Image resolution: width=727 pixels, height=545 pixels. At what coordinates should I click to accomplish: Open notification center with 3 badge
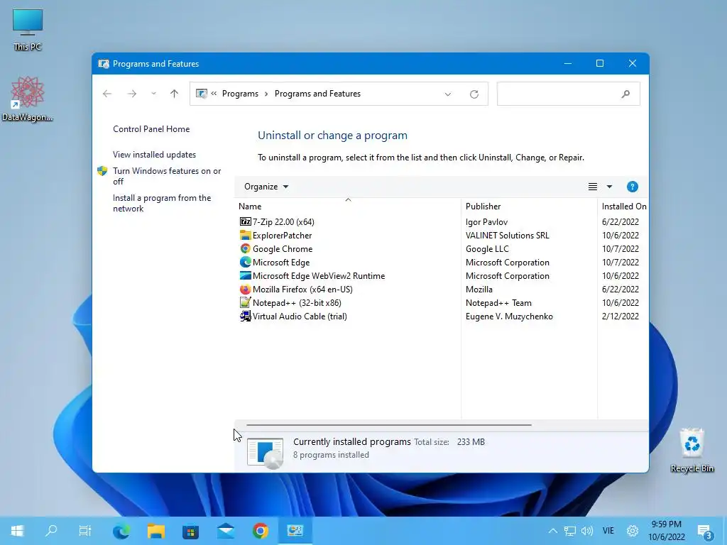click(x=705, y=532)
